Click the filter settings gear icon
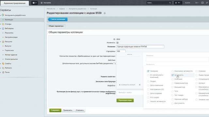The height and width of the screenshot is (117, 209). [140, 85]
